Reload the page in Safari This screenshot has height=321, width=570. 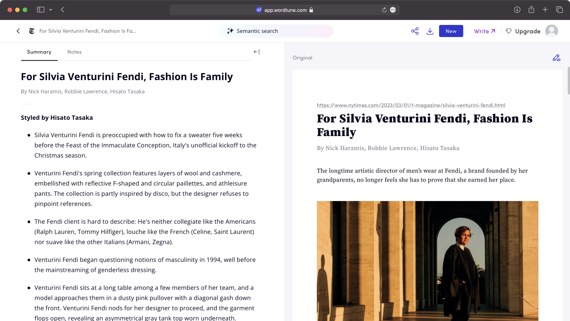[384, 10]
